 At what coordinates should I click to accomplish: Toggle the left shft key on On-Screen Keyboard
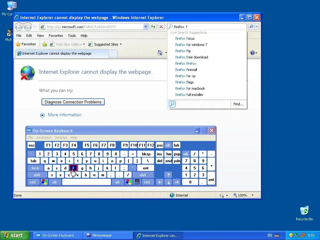click(x=37, y=175)
